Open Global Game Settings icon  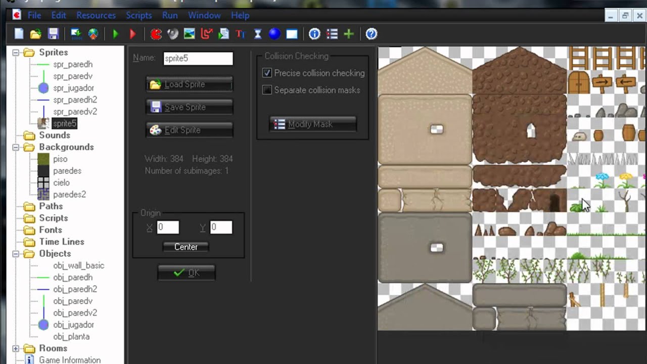pyautogui.click(x=332, y=34)
